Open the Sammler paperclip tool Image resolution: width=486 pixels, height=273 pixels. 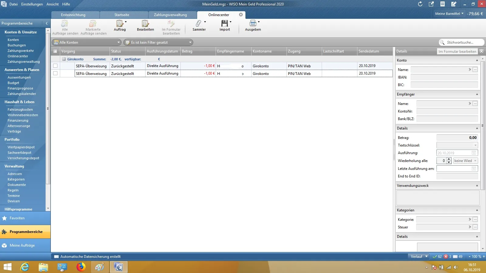click(199, 24)
